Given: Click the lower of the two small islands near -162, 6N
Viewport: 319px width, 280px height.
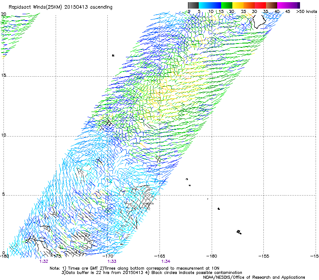Looking at the screenshot, I should 190,185.
